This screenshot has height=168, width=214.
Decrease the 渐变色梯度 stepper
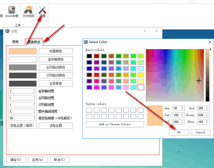(x=35, y=119)
